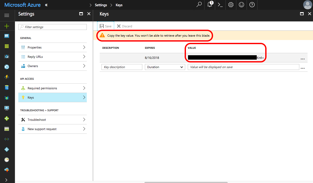Open the search magnifier in top bar
This screenshot has height=183, width=313.
tap(199, 5)
